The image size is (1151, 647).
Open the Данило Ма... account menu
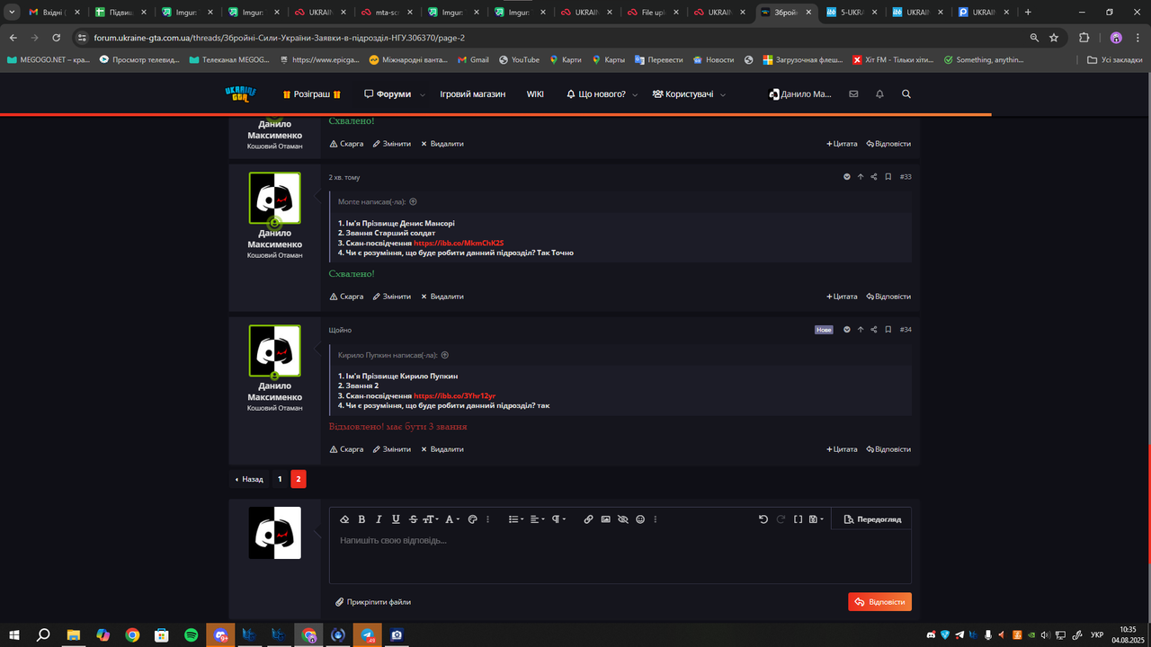tap(800, 94)
